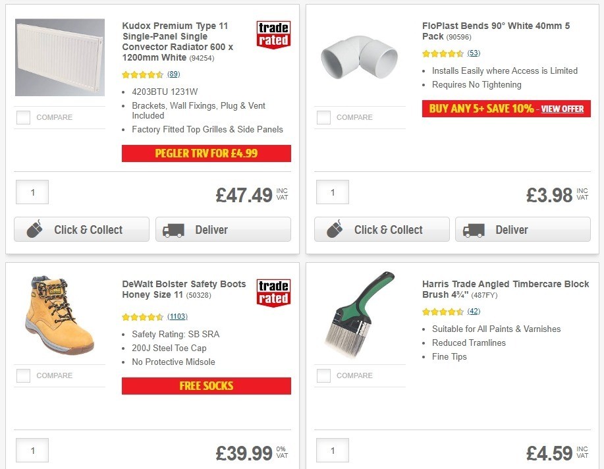Toggle COMPARE for DeWalt safety boots

pos(23,375)
